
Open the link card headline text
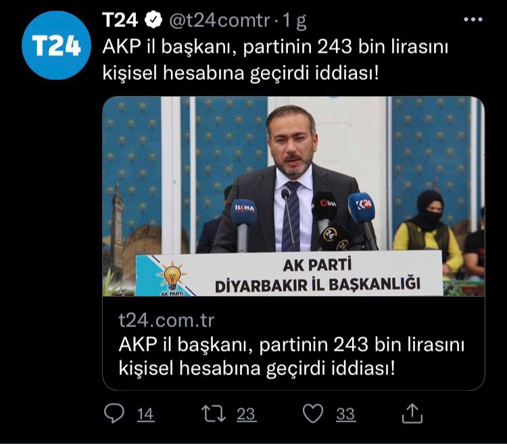pos(291,356)
